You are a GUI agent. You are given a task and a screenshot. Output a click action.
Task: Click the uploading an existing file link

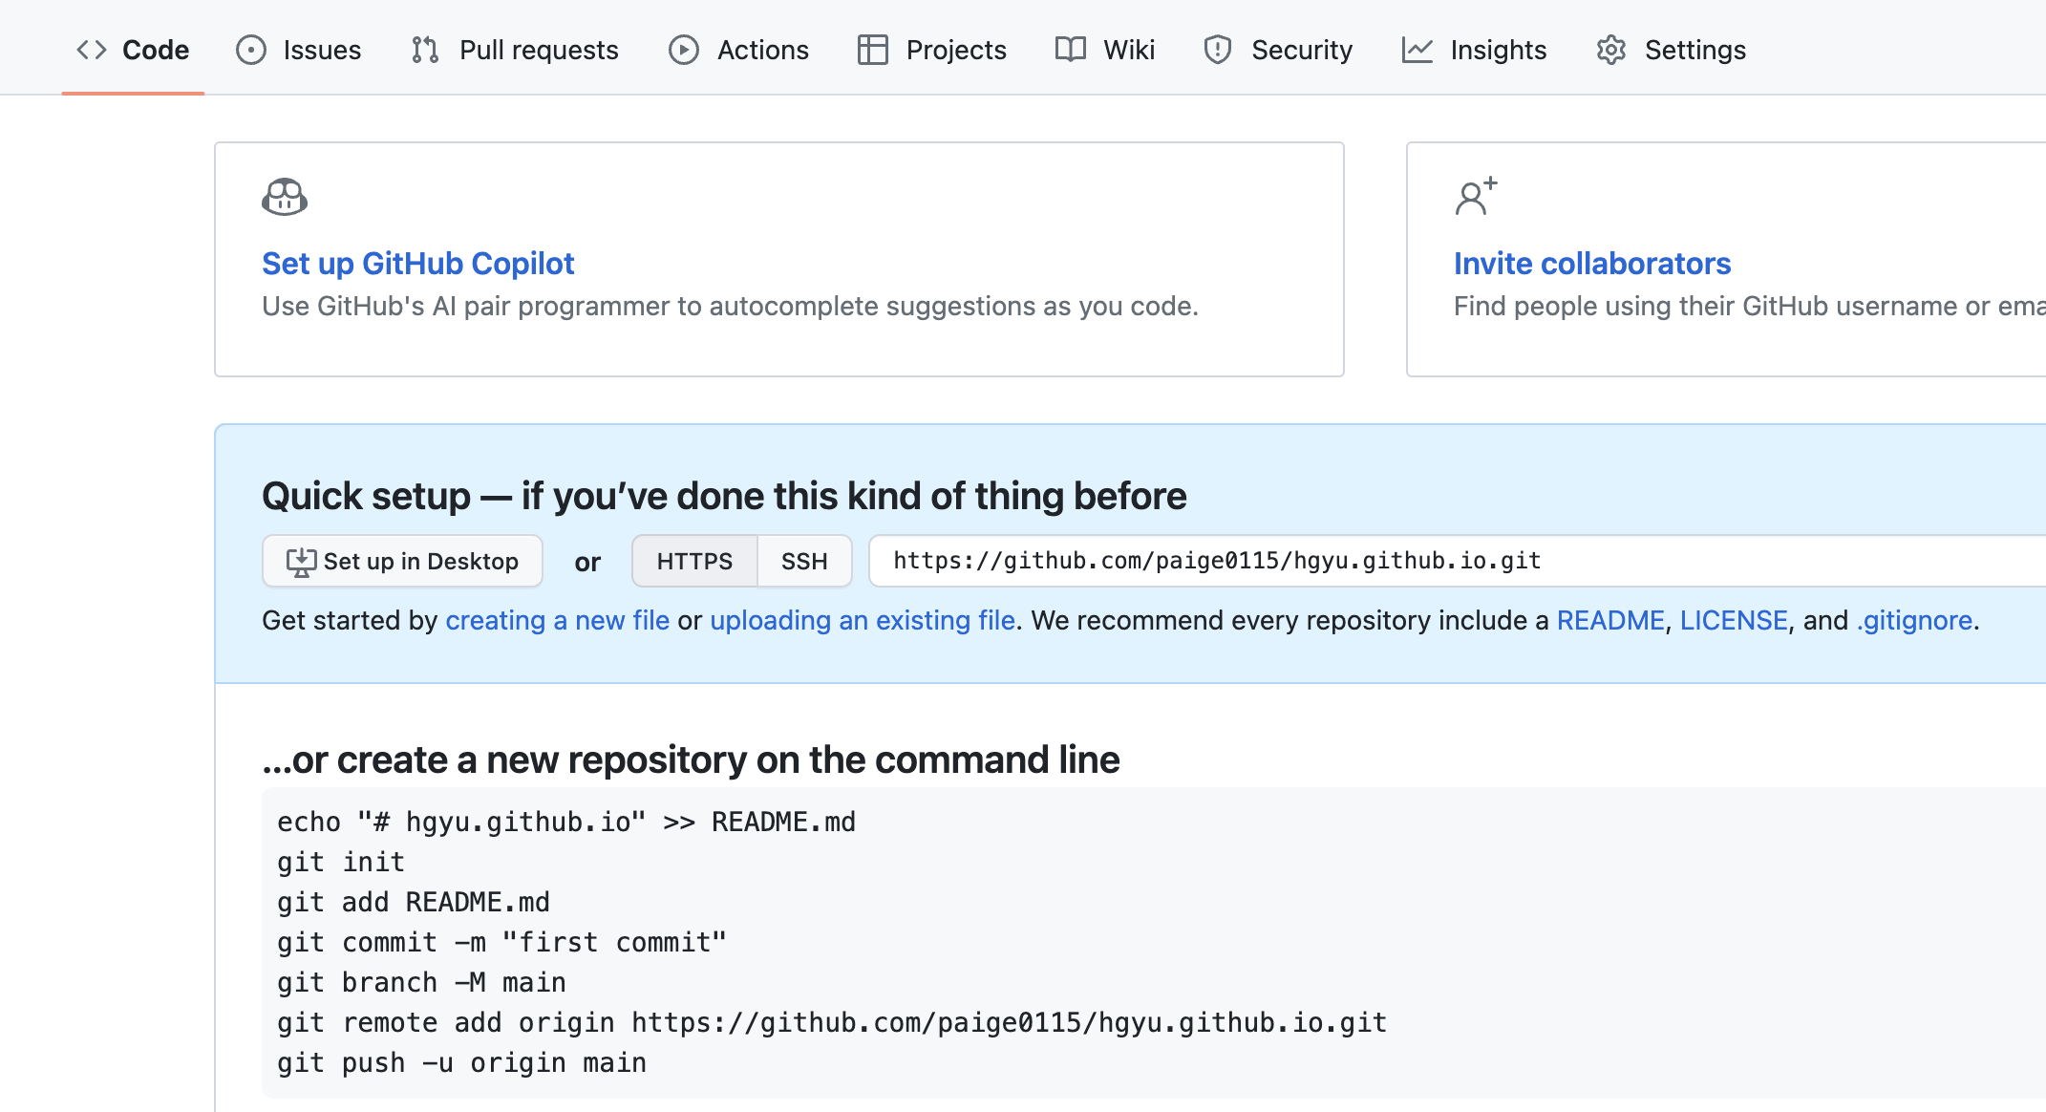(x=862, y=621)
